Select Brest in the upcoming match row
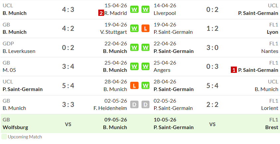This screenshot has width=280, height=144. 272,127
